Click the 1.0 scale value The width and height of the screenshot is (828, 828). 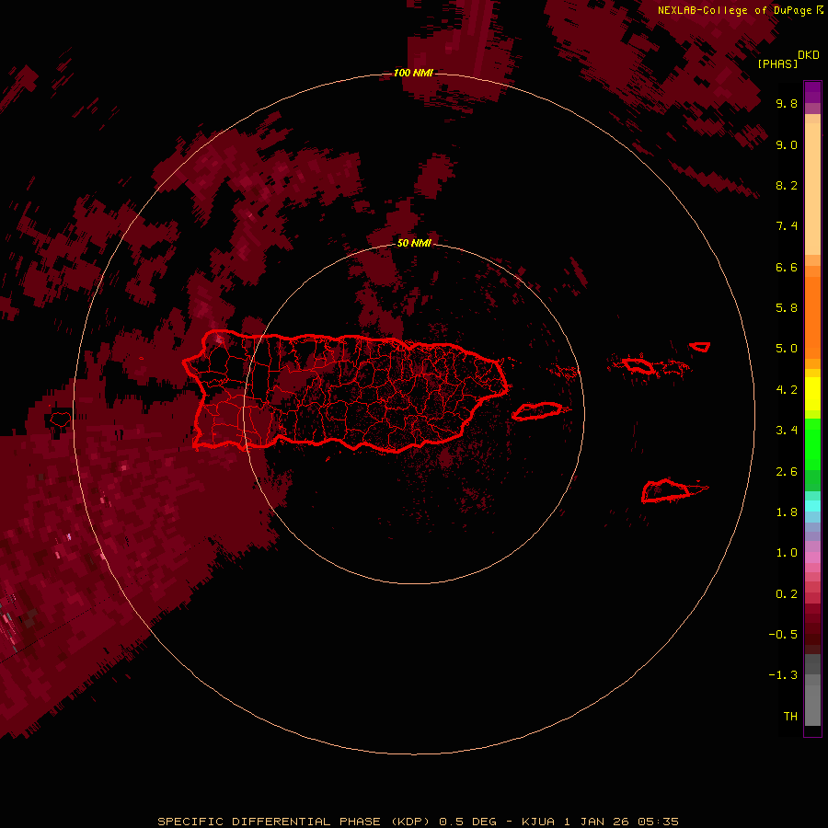point(787,553)
